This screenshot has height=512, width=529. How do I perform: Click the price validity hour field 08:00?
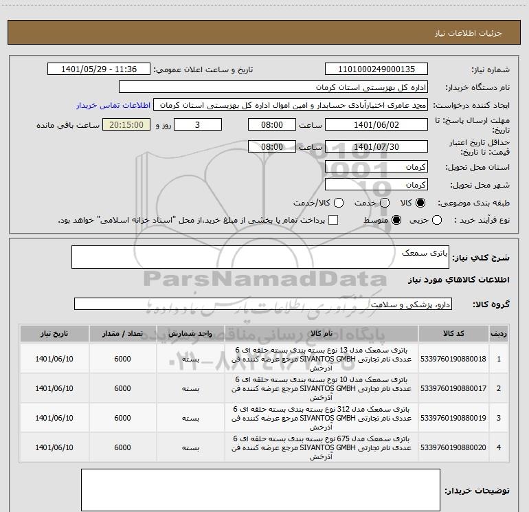[272, 146]
